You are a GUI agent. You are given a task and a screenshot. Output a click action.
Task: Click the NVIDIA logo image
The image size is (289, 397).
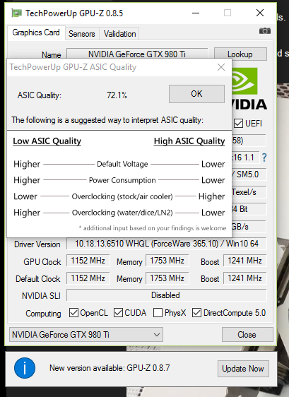click(x=249, y=88)
